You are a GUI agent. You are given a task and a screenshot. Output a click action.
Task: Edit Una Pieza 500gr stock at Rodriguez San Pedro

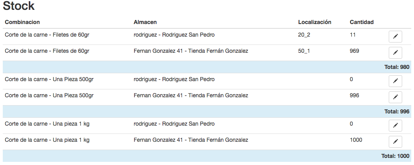pos(395,81)
